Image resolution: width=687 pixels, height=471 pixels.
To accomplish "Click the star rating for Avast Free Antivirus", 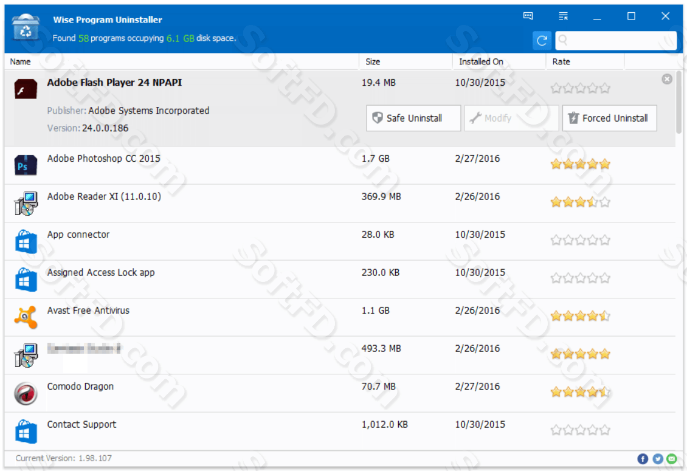I will click(580, 316).
